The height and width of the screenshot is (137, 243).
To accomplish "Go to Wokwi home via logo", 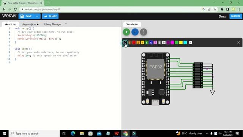I will (9, 16).
